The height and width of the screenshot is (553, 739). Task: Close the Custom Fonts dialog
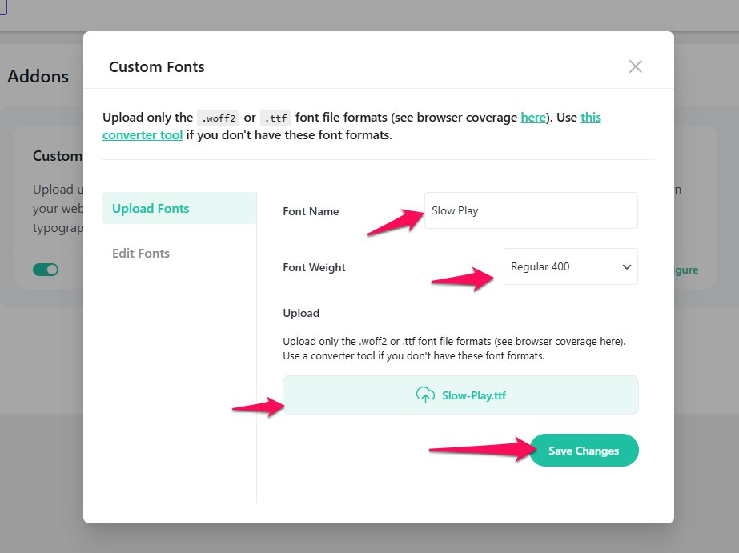[636, 66]
